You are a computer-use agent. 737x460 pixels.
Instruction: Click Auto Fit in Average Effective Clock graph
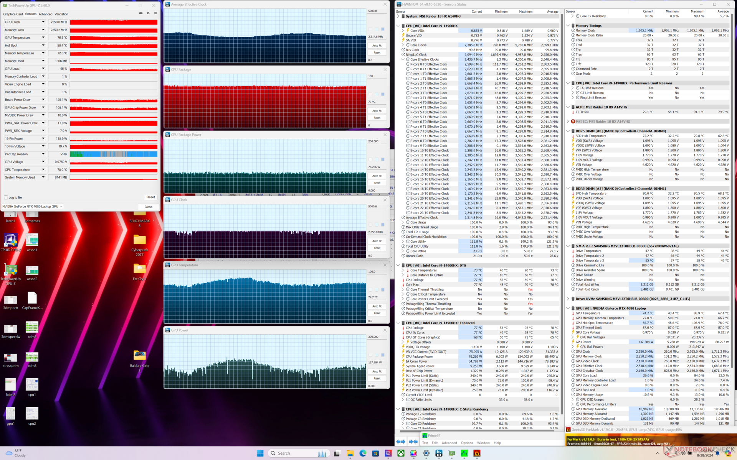click(x=377, y=46)
